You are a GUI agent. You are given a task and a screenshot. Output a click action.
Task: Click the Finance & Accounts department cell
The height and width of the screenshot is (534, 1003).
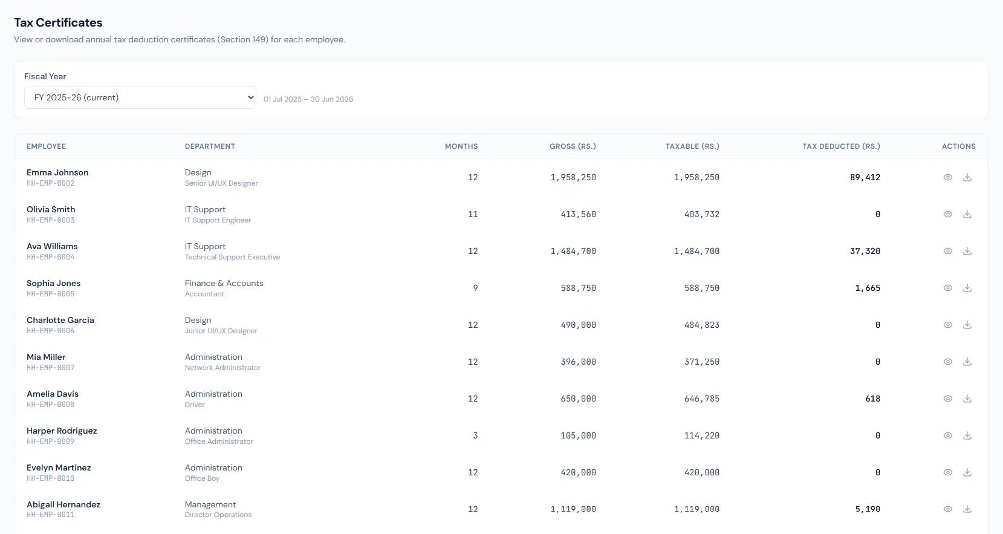(x=224, y=283)
